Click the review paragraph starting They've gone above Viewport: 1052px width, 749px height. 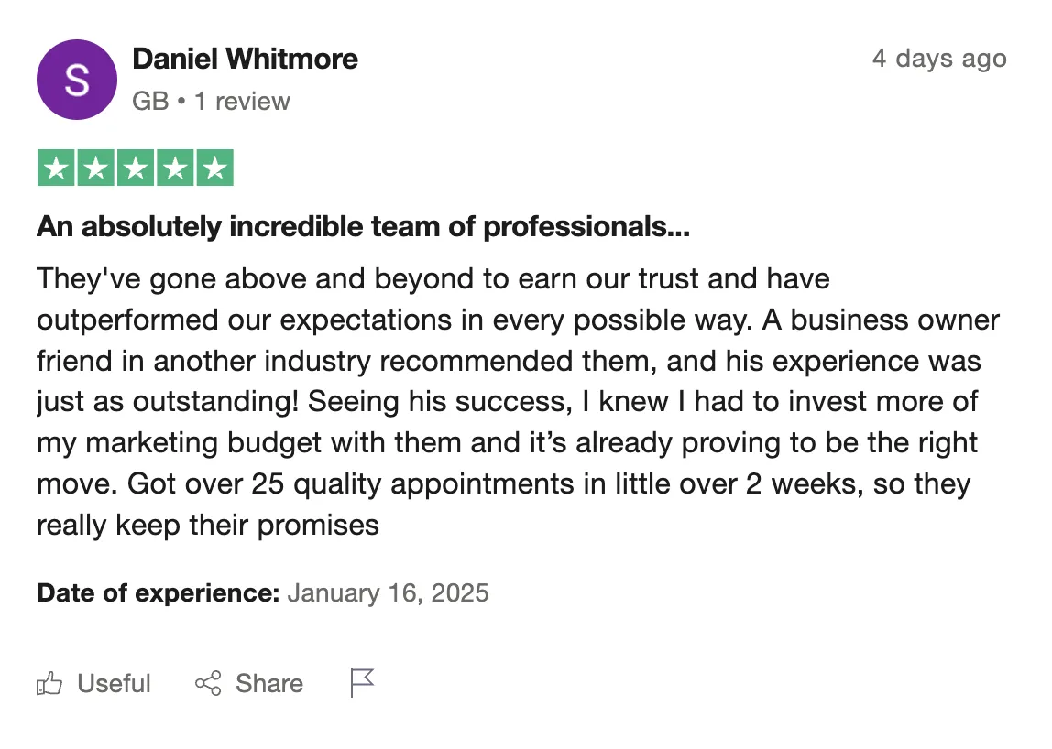[518, 402]
